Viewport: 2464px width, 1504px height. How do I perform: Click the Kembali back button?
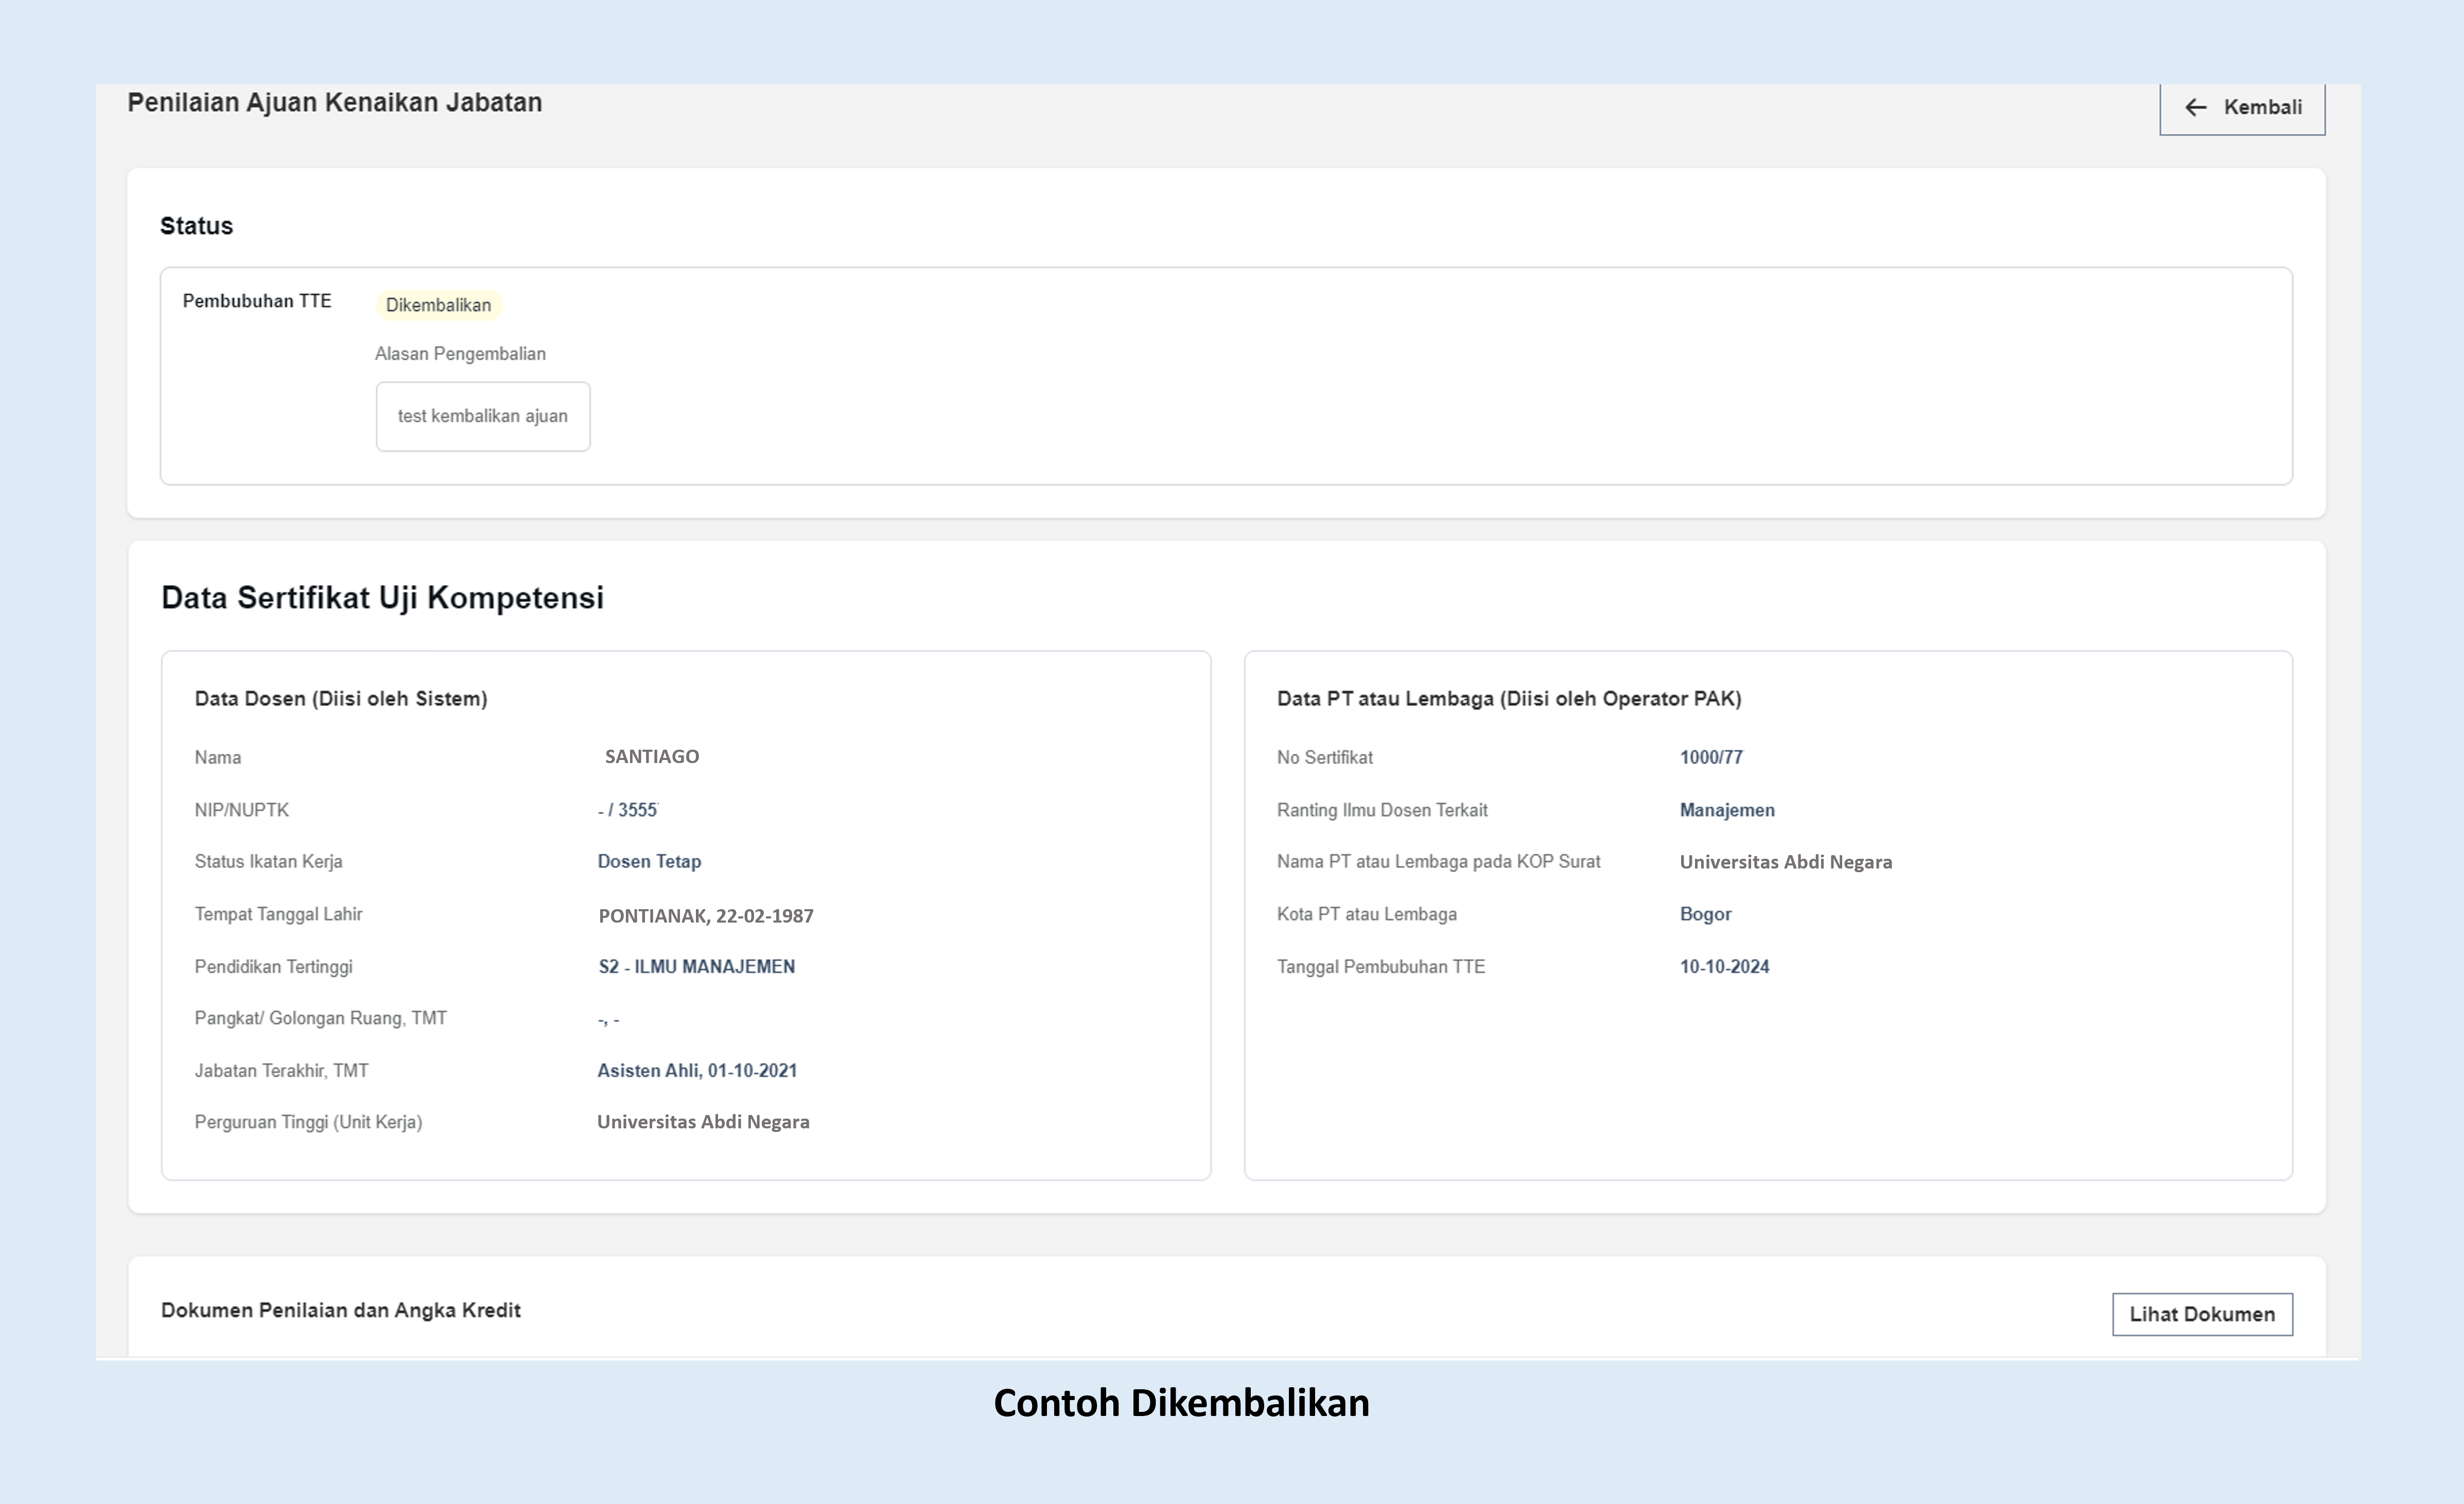[x=2242, y=108]
